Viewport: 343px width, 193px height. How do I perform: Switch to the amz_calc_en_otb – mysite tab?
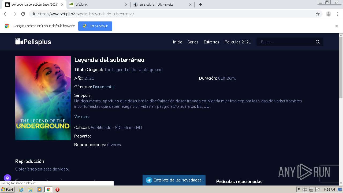click(x=163, y=5)
